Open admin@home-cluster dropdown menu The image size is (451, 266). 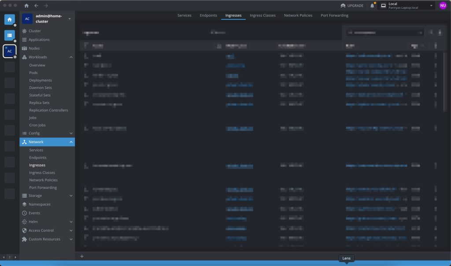coord(70,18)
